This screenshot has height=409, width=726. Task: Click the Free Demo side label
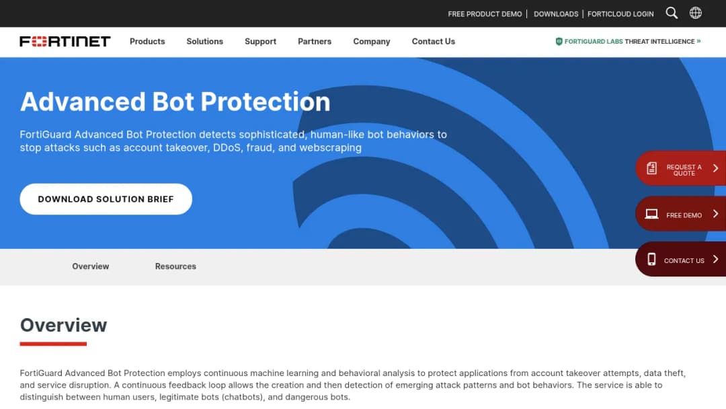684,215
